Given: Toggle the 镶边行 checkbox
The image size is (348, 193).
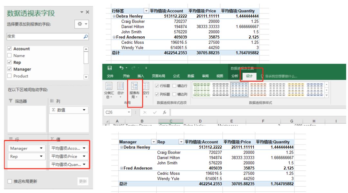Looking at the screenshot, I should pos(174,86).
